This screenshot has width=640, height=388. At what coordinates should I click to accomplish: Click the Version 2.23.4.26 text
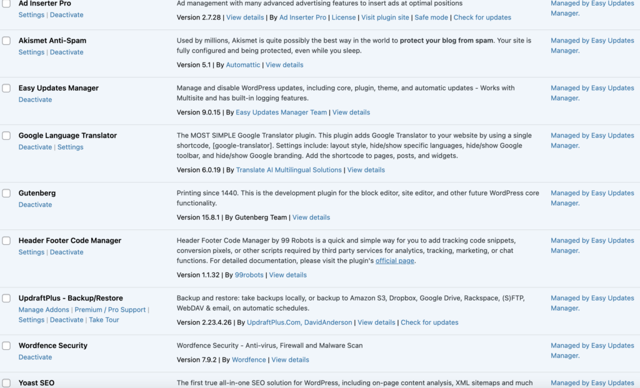tap(204, 322)
